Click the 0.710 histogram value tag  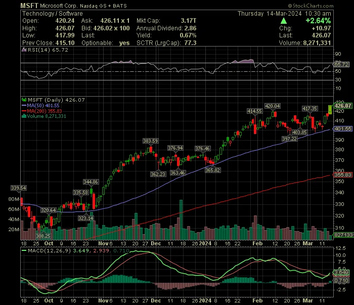coord(341,281)
